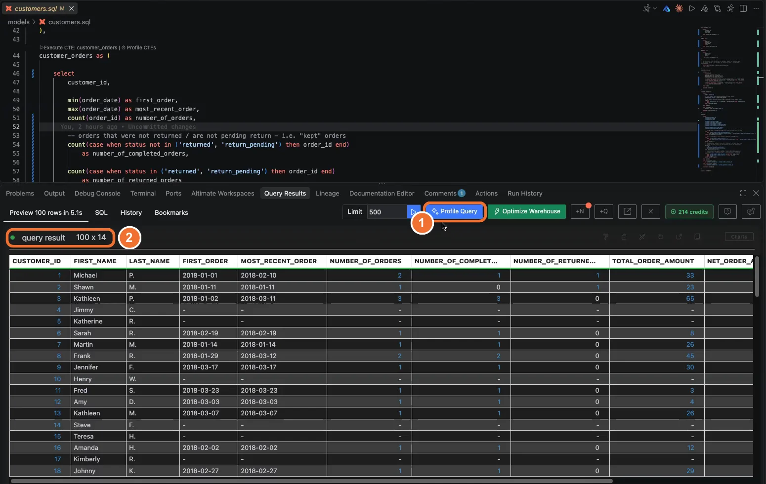Viewport: 766px width, 484px height.
Task: Open the Comments tab with badge
Action: tap(444, 193)
